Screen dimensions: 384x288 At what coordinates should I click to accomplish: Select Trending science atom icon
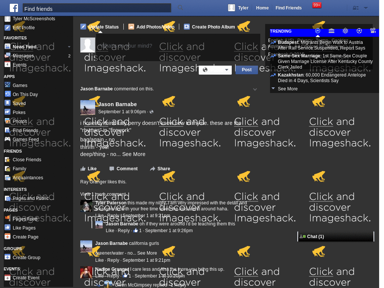345,31
